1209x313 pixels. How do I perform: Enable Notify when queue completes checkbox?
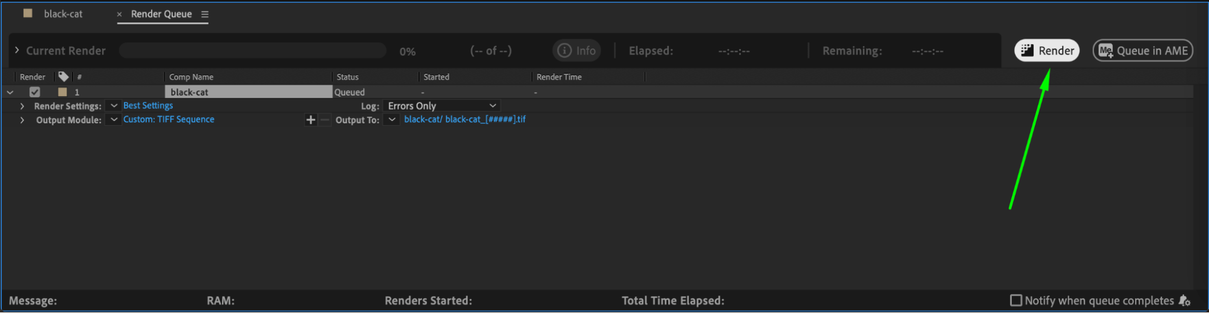tap(1016, 300)
